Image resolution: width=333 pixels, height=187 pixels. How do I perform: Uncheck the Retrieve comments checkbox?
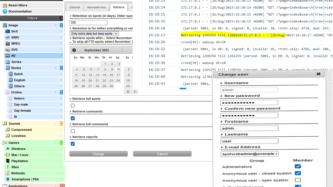(73, 118)
